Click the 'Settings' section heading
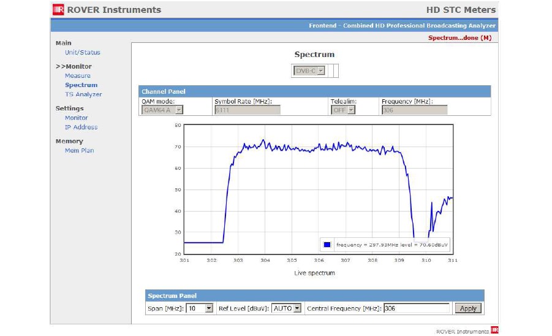Screen dimensions: 552x336 tap(69, 108)
